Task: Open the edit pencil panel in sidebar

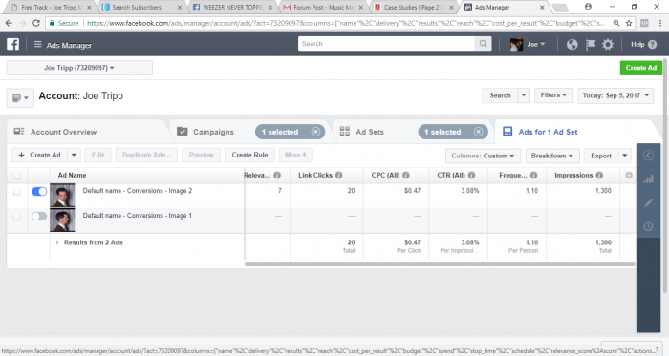Action: pos(648,203)
